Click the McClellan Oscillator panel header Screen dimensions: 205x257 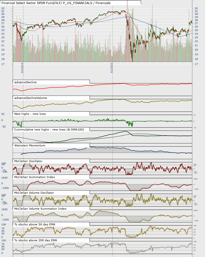[28, 161]
